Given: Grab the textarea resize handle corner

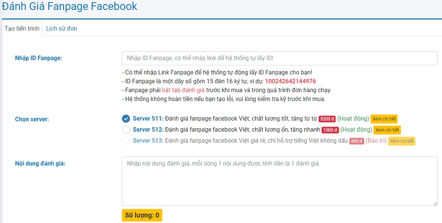Looking at the screenshot, I should (435, 204).
